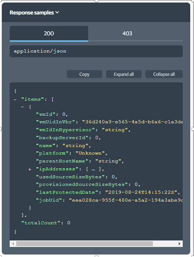Image resolution: width=194 pixels, height=257 pixels.
Task: Click the "vmUidInVbr" key
Action: (x=55, y=122)
